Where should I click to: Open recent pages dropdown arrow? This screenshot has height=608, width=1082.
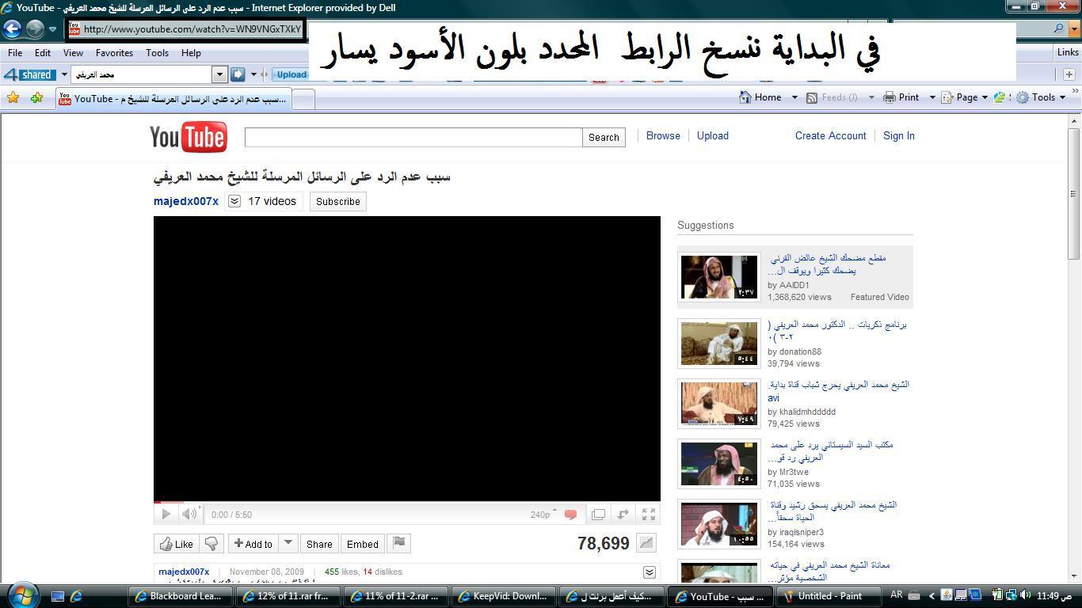tap(53, 29)
